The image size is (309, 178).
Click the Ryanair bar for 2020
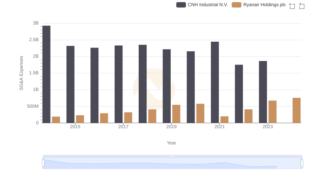(200, 114)
